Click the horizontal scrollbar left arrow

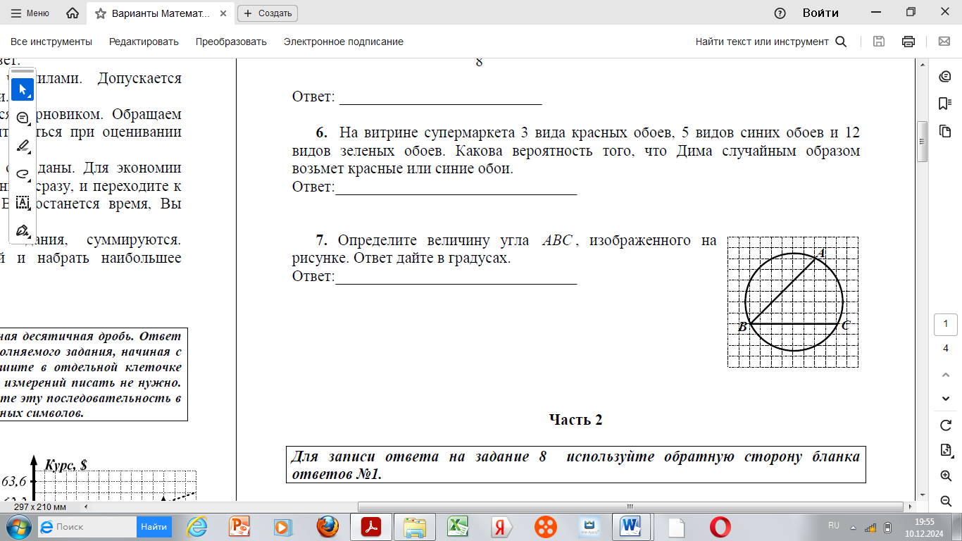[x=87, y=506]
